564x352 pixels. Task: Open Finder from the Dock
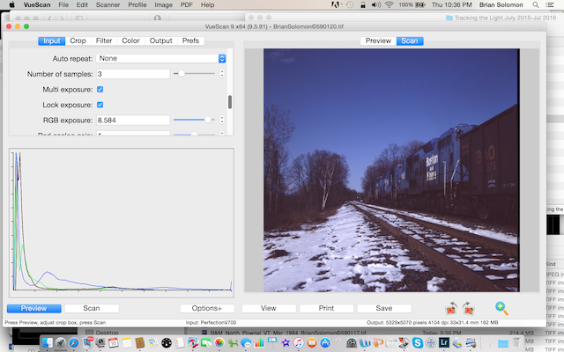pyautogui.click(x=48, y=343)
